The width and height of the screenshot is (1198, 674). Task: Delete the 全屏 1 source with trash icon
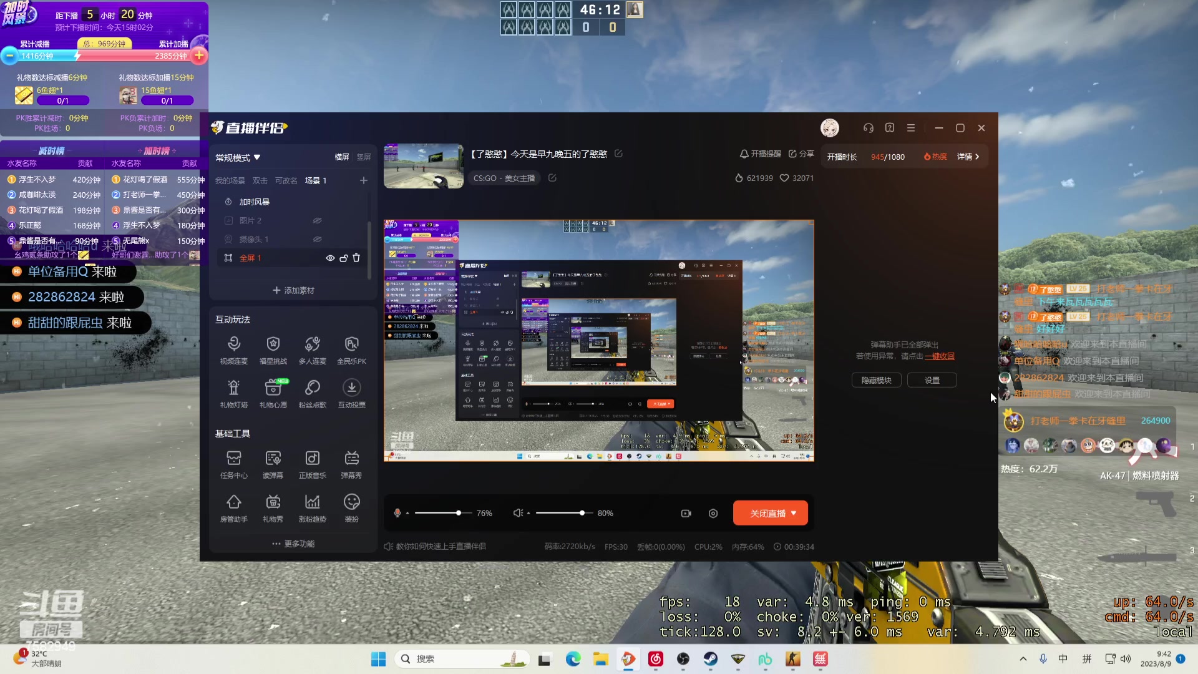pos(356,258)
